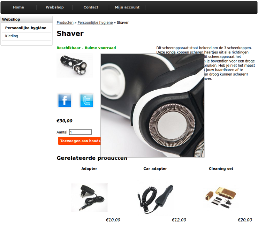Open the Contact page
258x226 pixels.
91,7
